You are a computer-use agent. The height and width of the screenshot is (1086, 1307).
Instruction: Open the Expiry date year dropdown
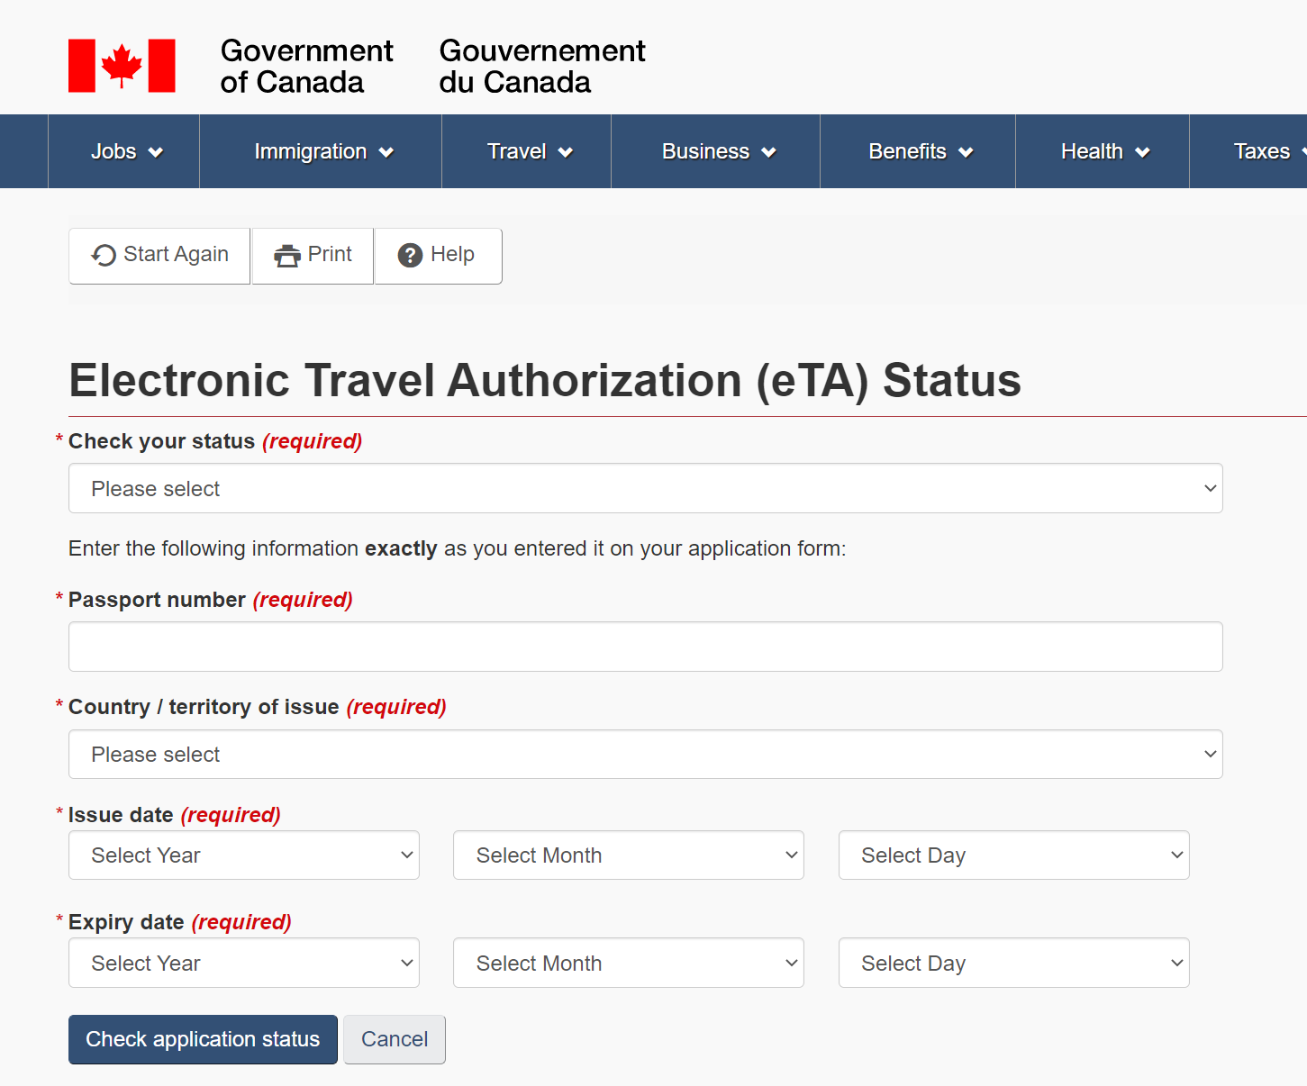pyautogui.click(x=244, y=964)
